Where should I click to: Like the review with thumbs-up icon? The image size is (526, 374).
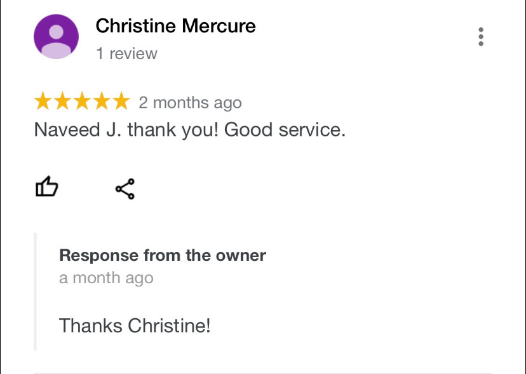coord(46,188)
